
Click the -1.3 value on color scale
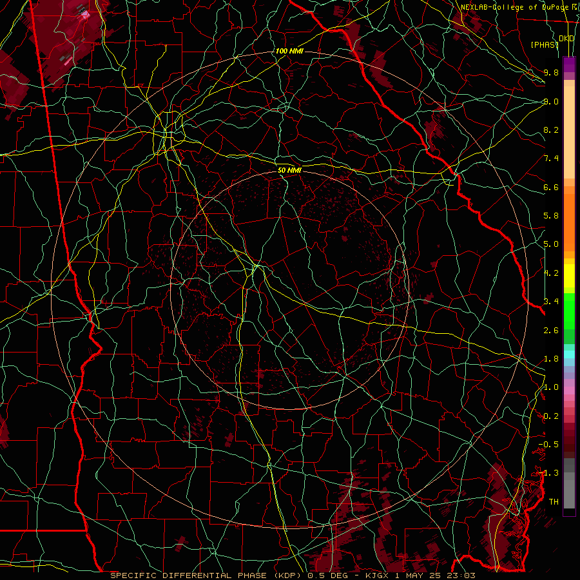[548, 473]
